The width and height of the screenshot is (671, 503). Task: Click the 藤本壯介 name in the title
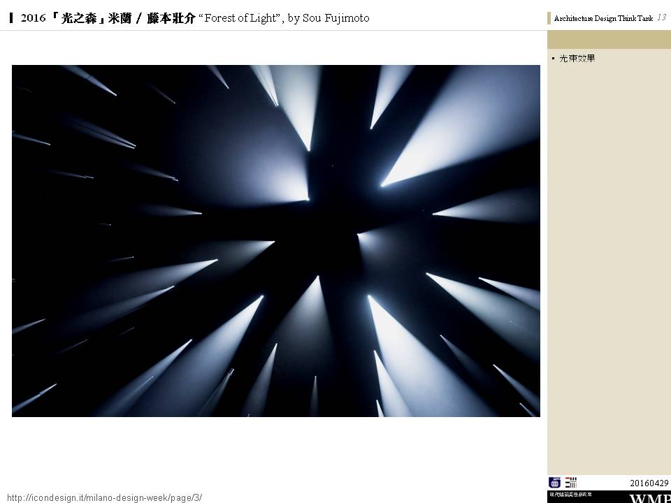(171, 18)
